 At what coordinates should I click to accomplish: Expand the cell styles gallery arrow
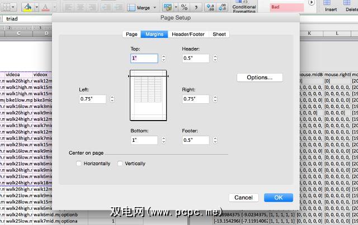pos(312,3)
